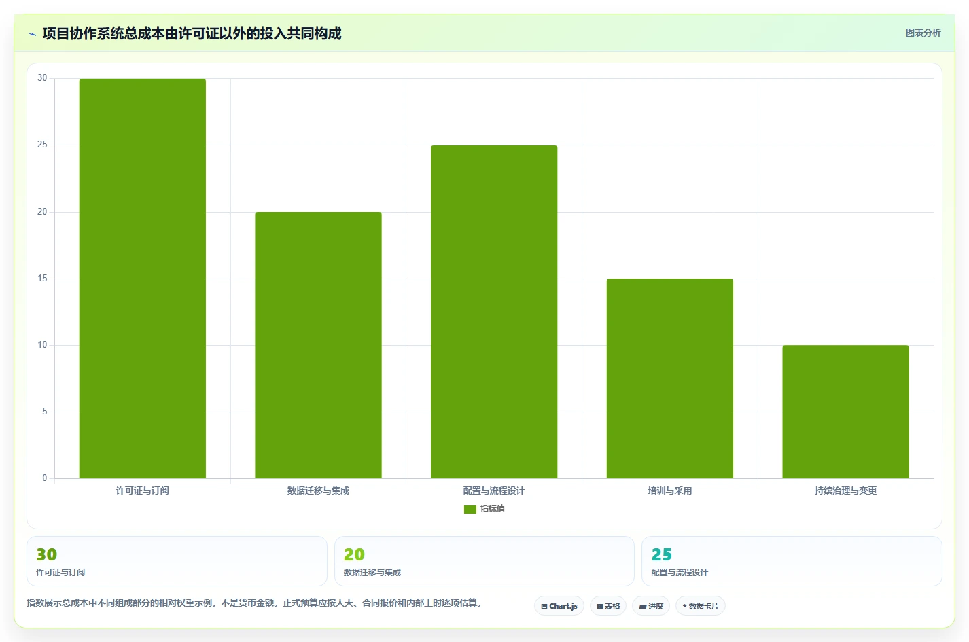
Task: Click the 持续治理与变更 bar in the chart
Action: pyautogui.click(x=845, y=412)
